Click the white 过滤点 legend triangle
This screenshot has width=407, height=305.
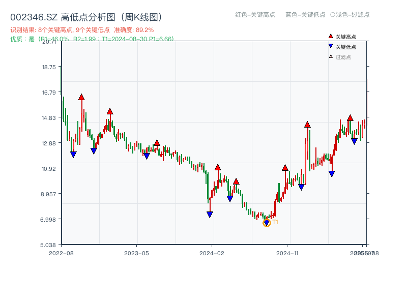(331, 56)
